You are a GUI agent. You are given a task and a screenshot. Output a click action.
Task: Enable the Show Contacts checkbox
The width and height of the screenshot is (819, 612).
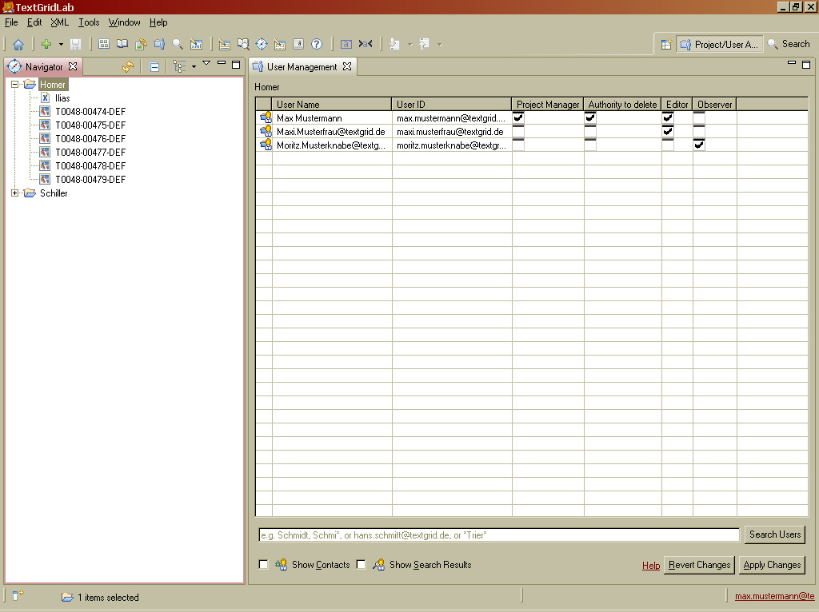[x=264, y=565]
